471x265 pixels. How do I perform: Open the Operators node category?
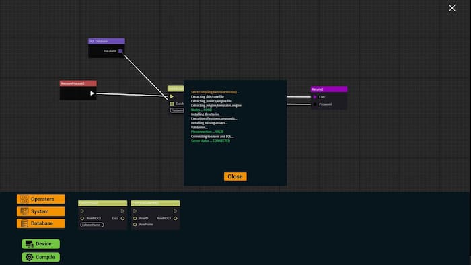(40, 199)
